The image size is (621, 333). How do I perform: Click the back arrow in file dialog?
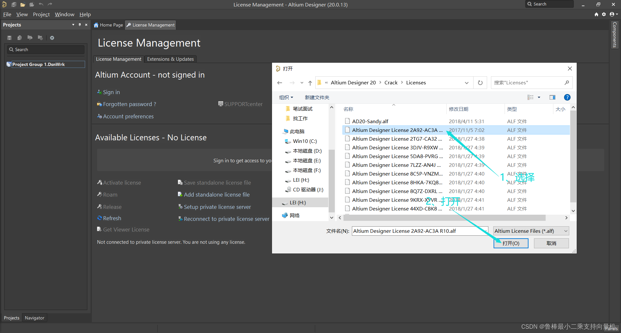tap(280, 83)
